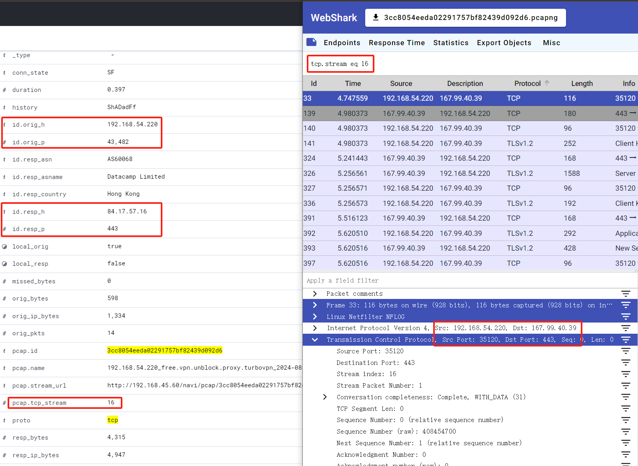Open the Response Time menu
Viewport: 638px width, 466px height.
click(396, 43)
